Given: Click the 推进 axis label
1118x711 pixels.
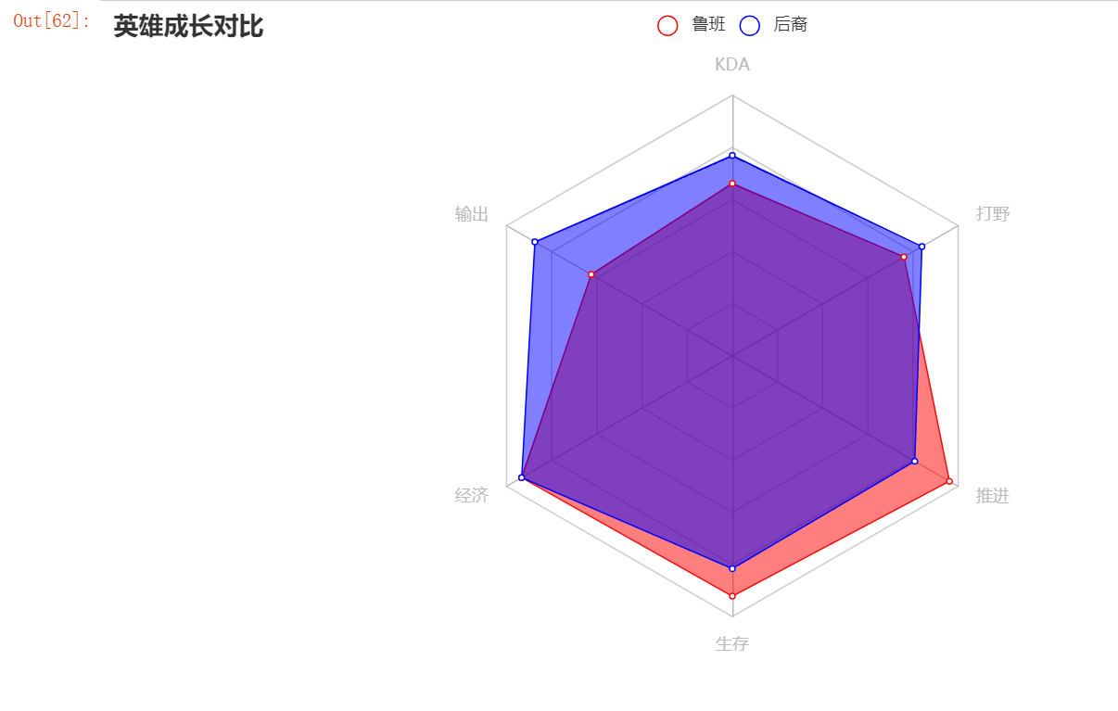Looking at the screenshot, I should pyautogui.click(x=993, y=496).
